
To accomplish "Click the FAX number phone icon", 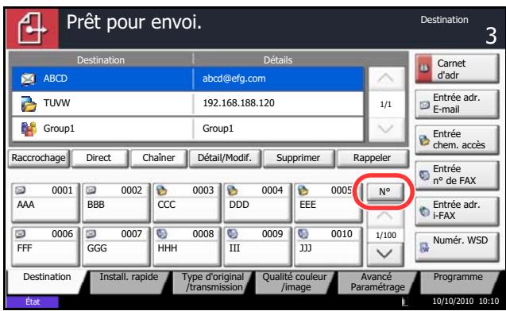I will [x=424, y=175].
